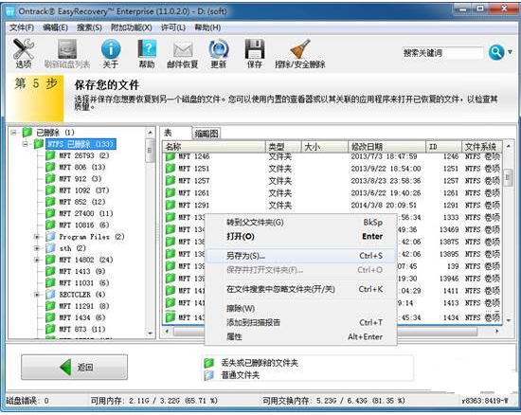Open the 编辑(E) menu
521x415 pixels.
point(56,27)
